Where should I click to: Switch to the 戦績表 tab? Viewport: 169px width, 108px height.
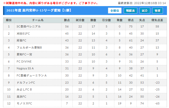tap(130, 11)
